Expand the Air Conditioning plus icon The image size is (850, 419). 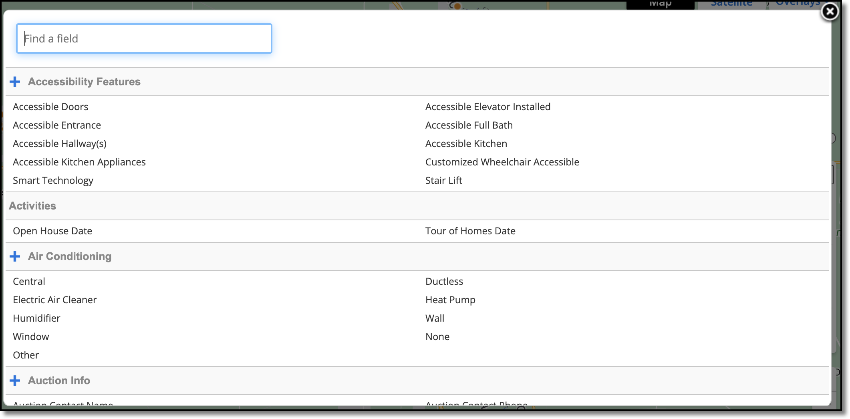coord(15,256)
